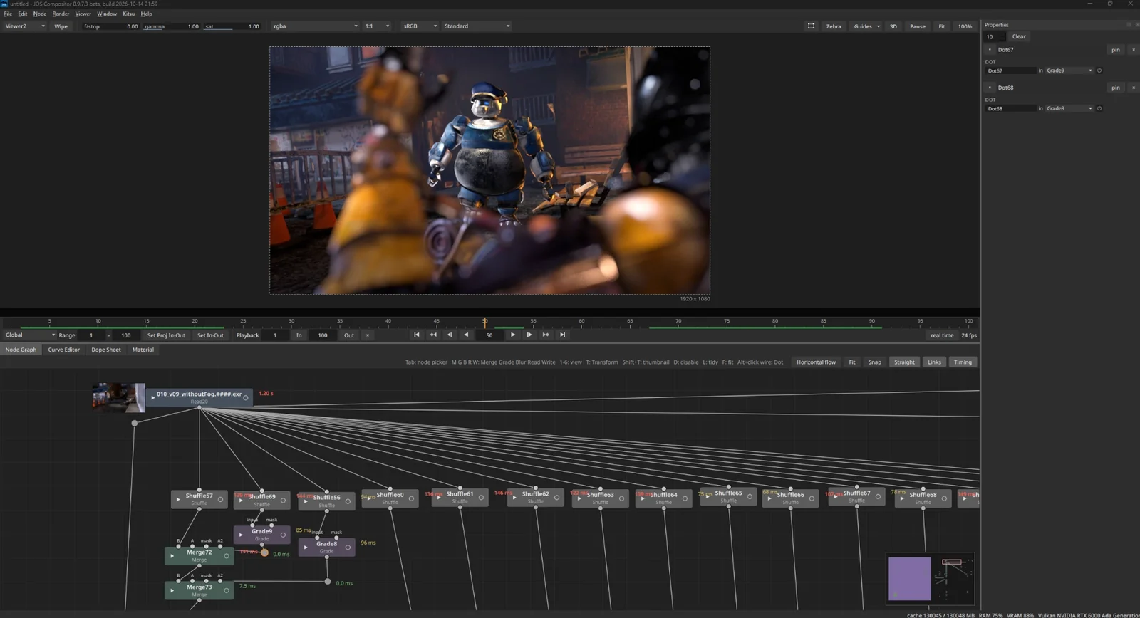Switch to the Dope Sheet tab
The width and height of the screenshot is (1140, 618).
coord(106,350)
